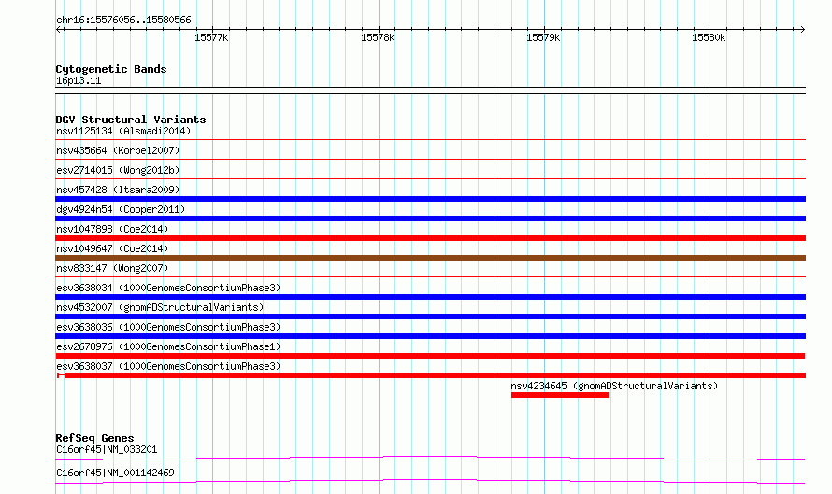Open the DGV Structural Variants track heading
This screenshot has height=494, width=832.
pyautogui.click(x=131, y=120)
